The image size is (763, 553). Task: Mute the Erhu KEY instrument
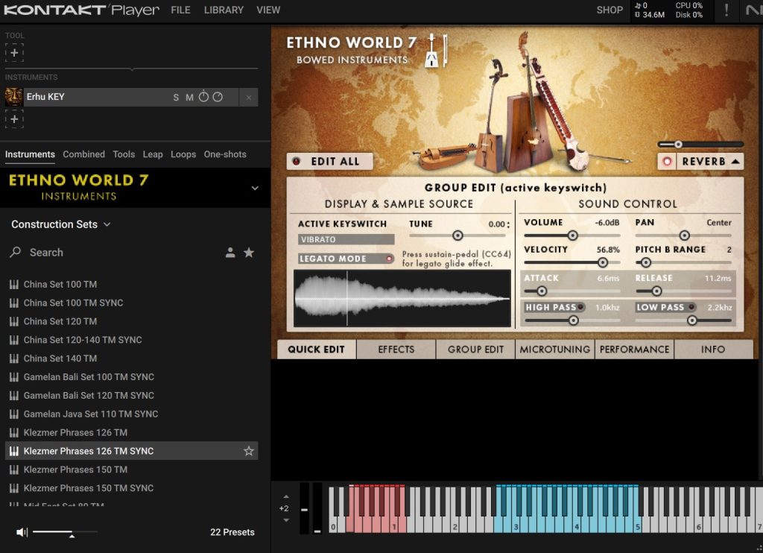pyautogui.click(x=189, y=98)
